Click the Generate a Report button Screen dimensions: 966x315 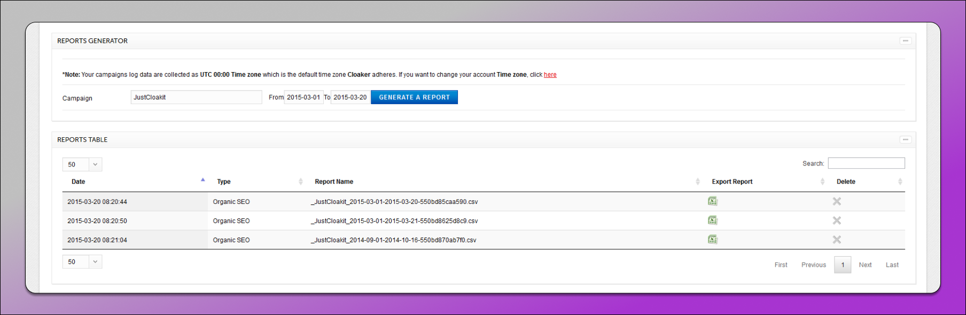coord(414,97)
